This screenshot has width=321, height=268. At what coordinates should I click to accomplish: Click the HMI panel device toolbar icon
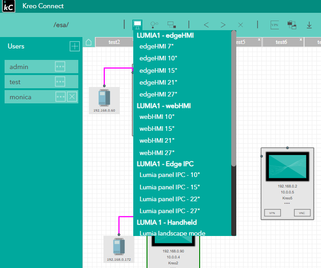pos(137,25)
